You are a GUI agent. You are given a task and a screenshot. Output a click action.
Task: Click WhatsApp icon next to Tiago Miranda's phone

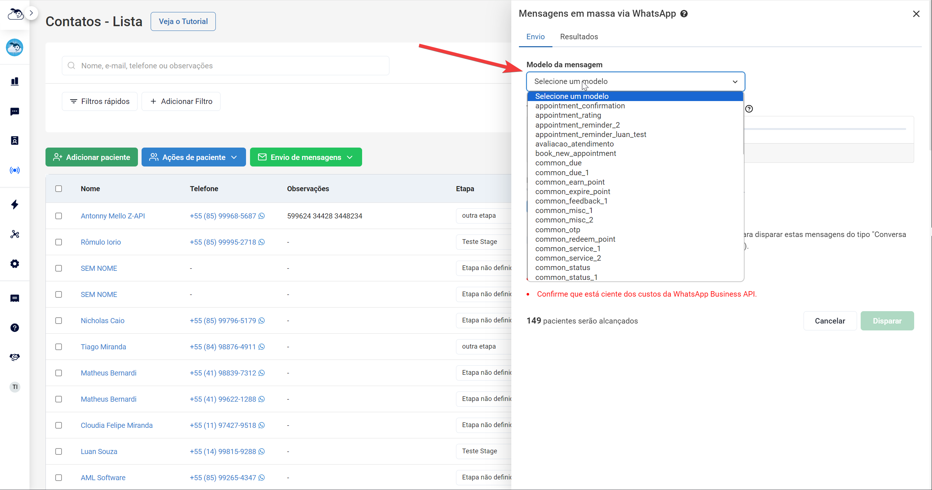click(262, 347)
